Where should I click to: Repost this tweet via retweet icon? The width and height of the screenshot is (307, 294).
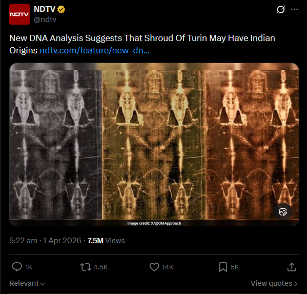[86, 267]
